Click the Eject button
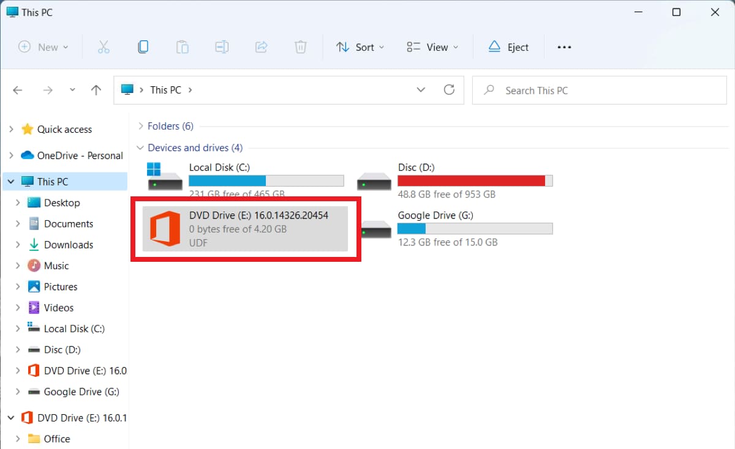 pos(508,47)
